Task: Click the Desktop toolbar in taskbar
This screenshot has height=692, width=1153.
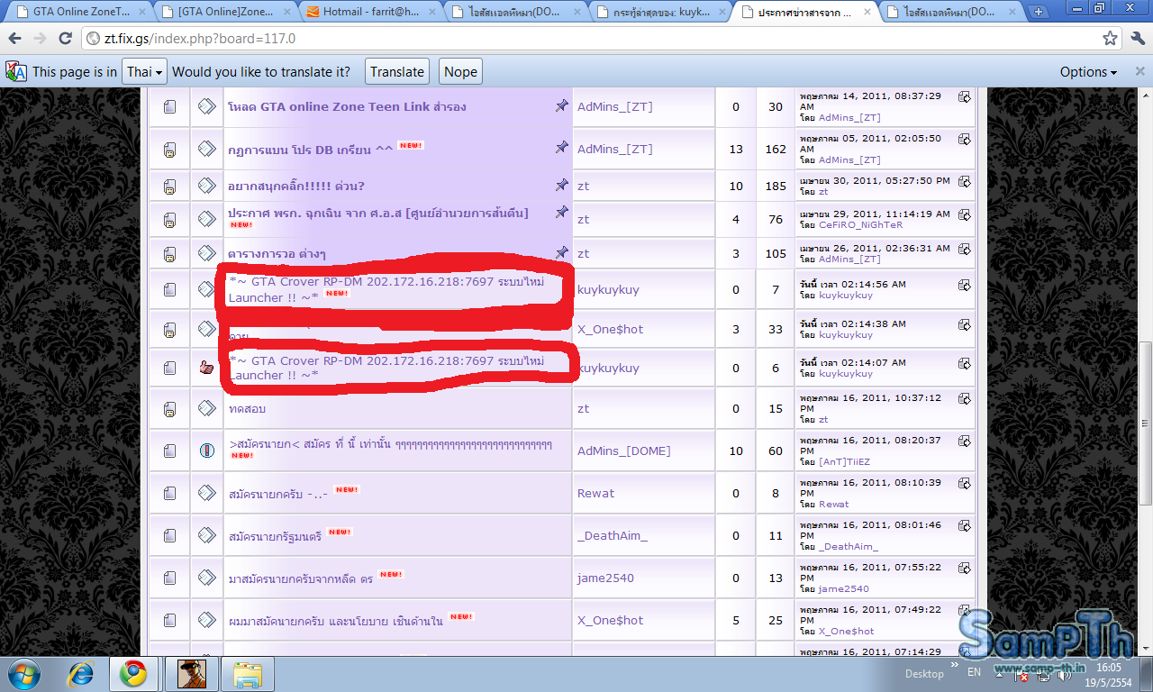Action: [924, 673]
